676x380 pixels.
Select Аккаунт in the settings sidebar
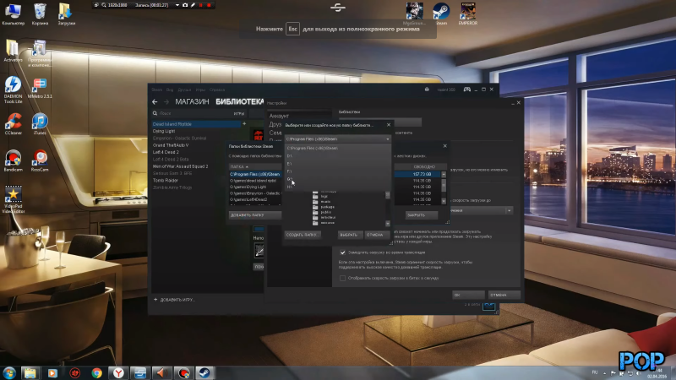coord(280,116)
